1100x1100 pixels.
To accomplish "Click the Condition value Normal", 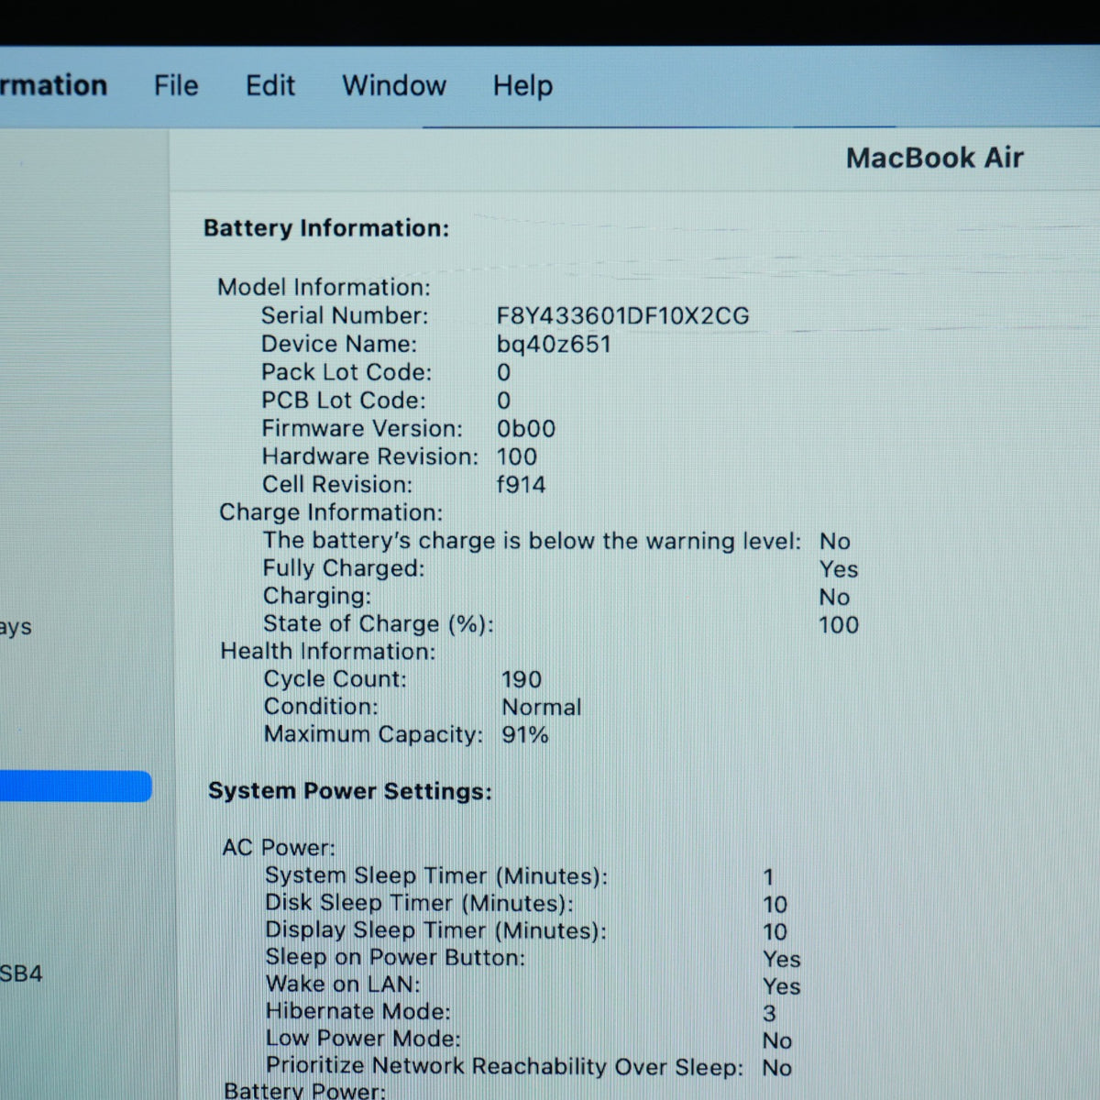I will 542,707.
